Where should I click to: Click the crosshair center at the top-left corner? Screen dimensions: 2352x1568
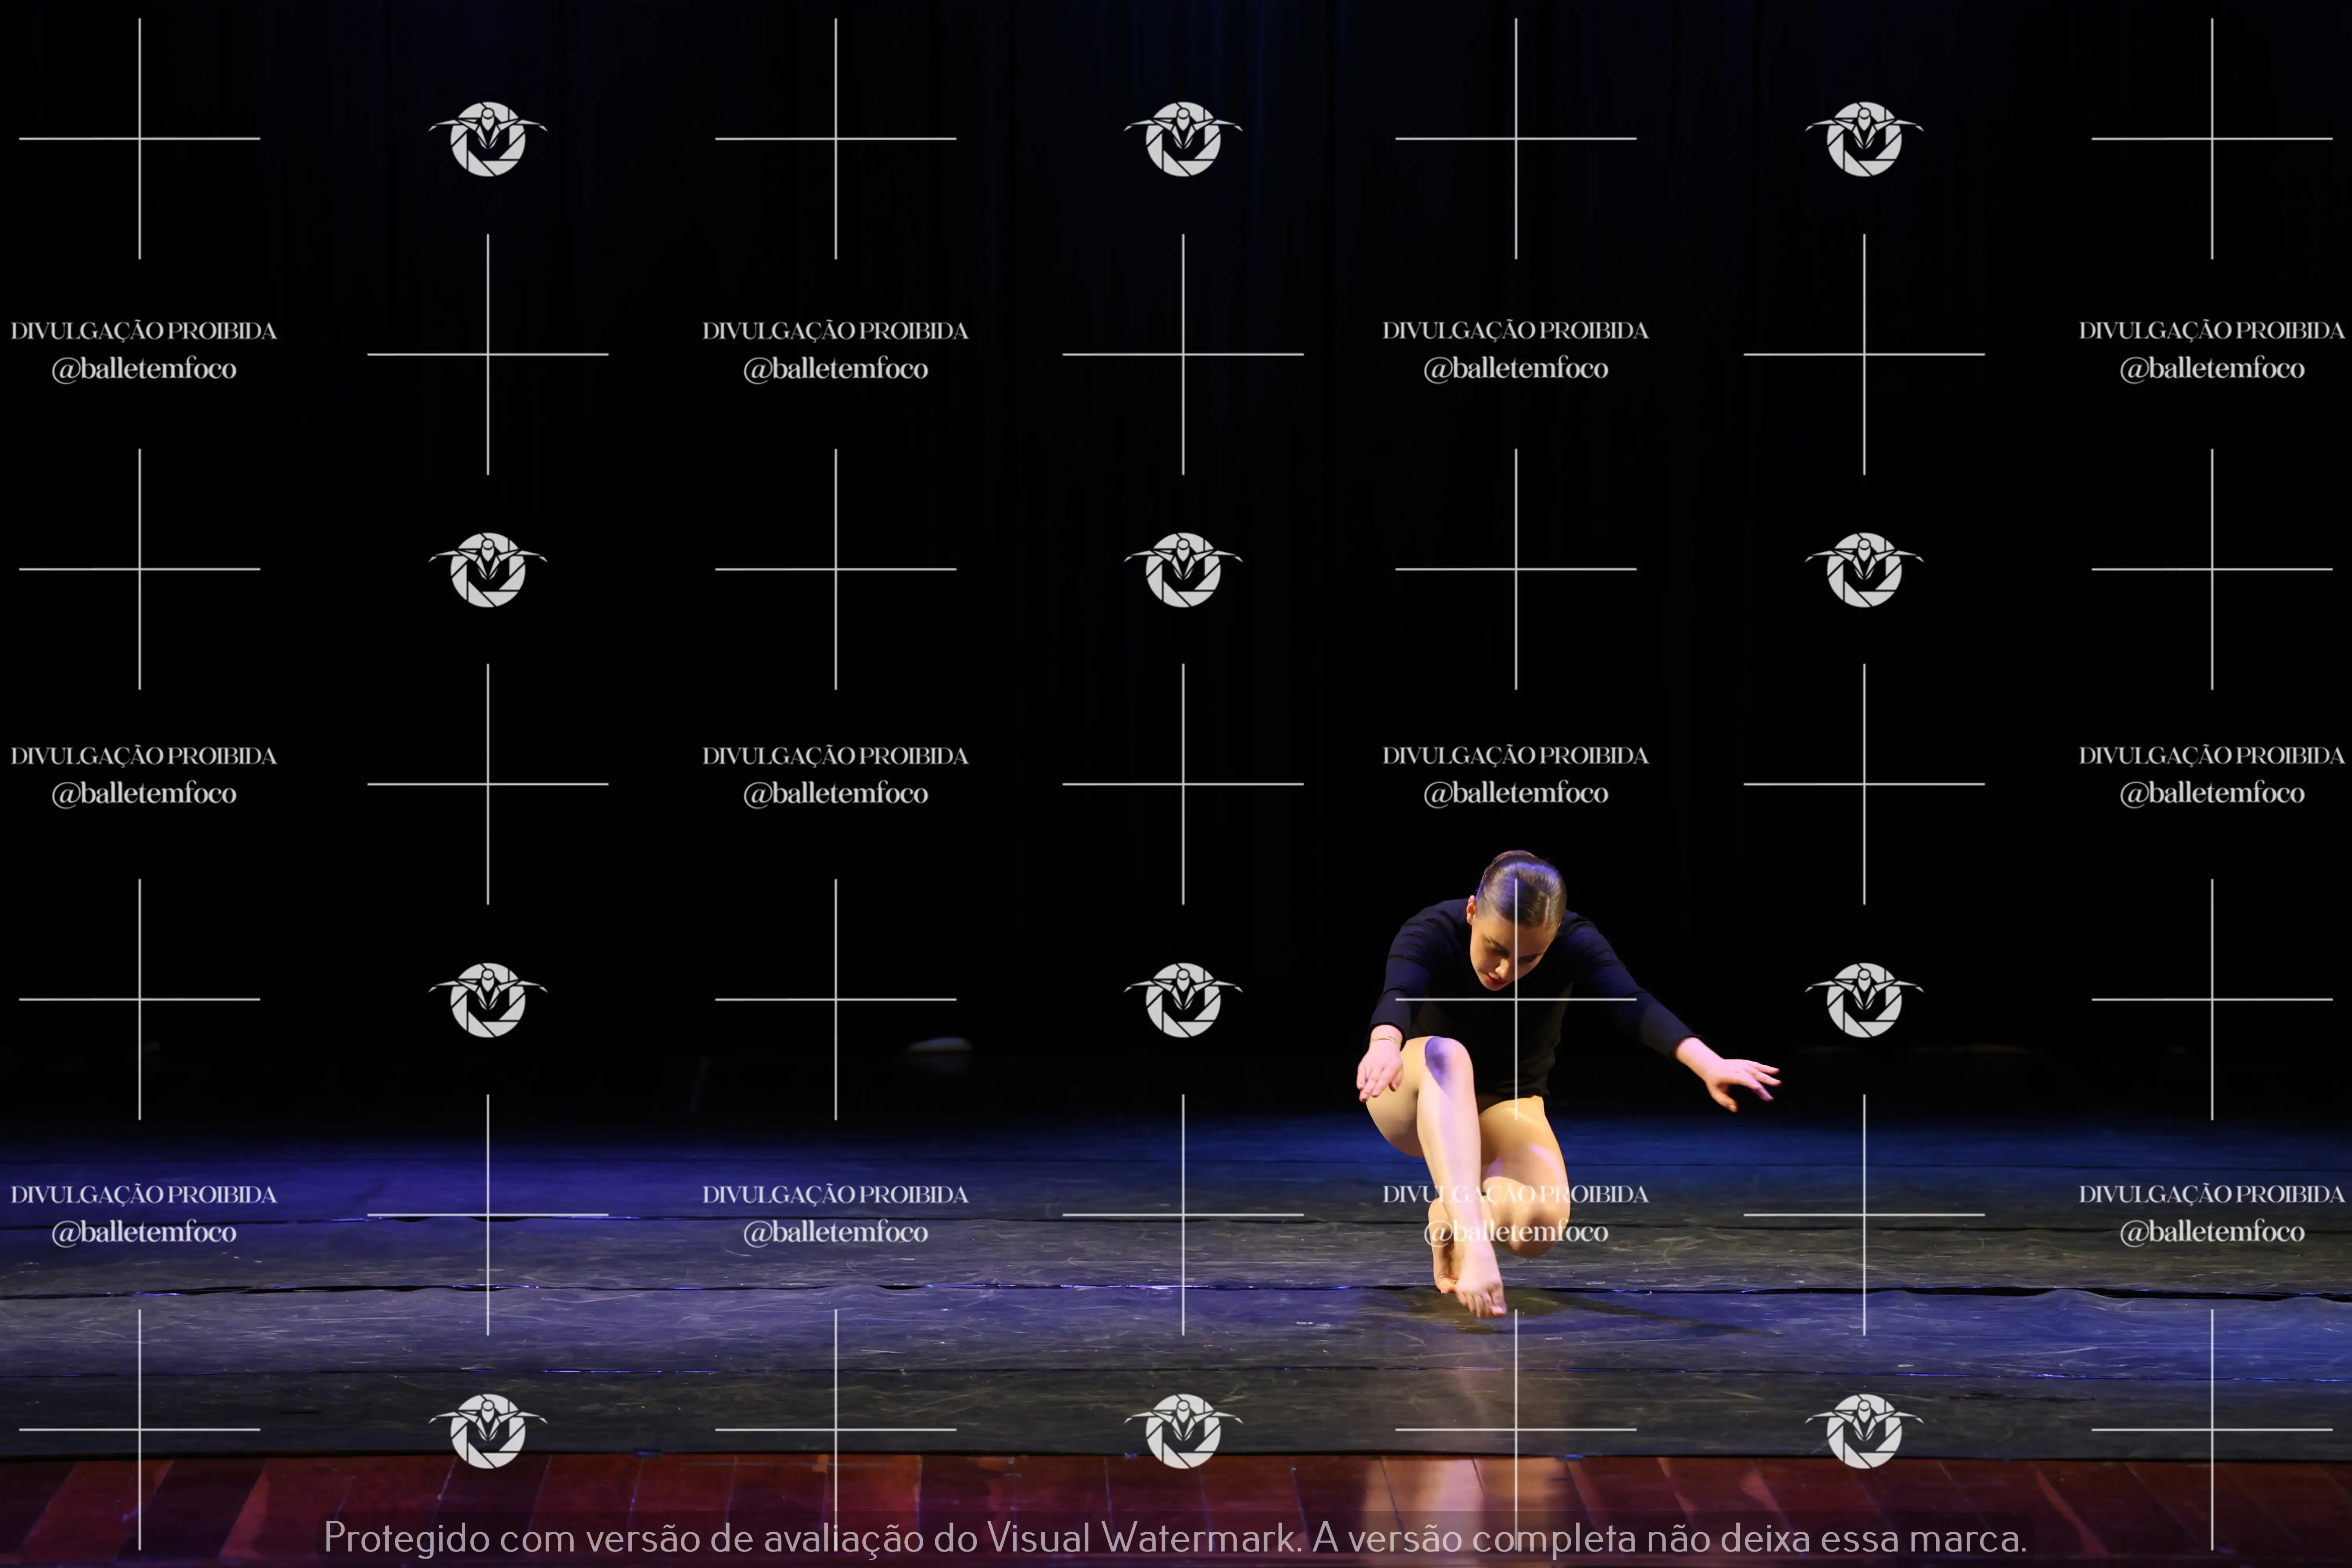click(x=139, y=139)
